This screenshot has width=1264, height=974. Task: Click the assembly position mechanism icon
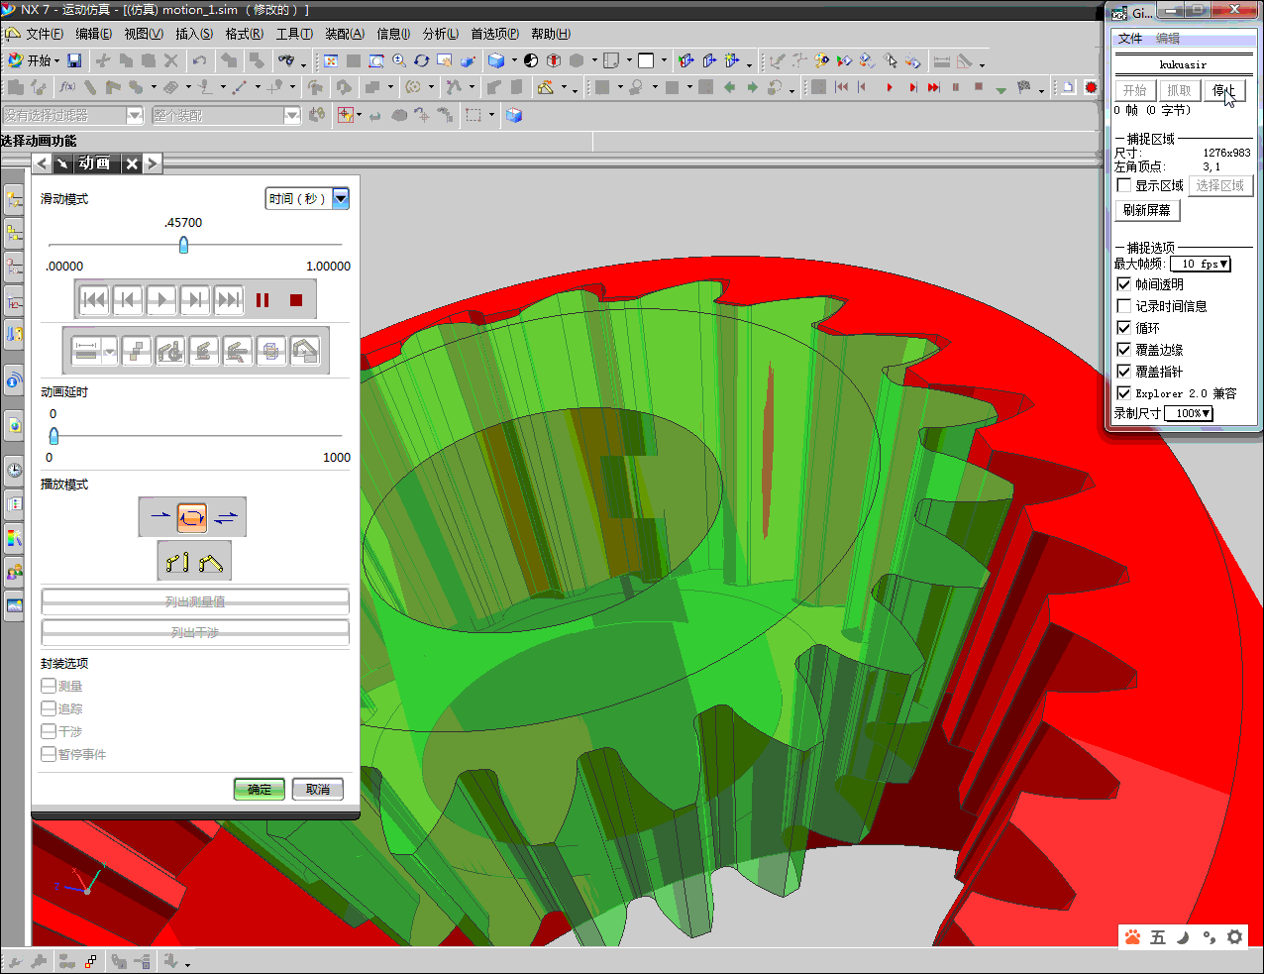point(210,562)
